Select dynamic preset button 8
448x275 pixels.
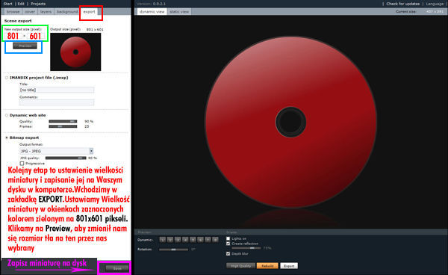[x=216, y=240]
